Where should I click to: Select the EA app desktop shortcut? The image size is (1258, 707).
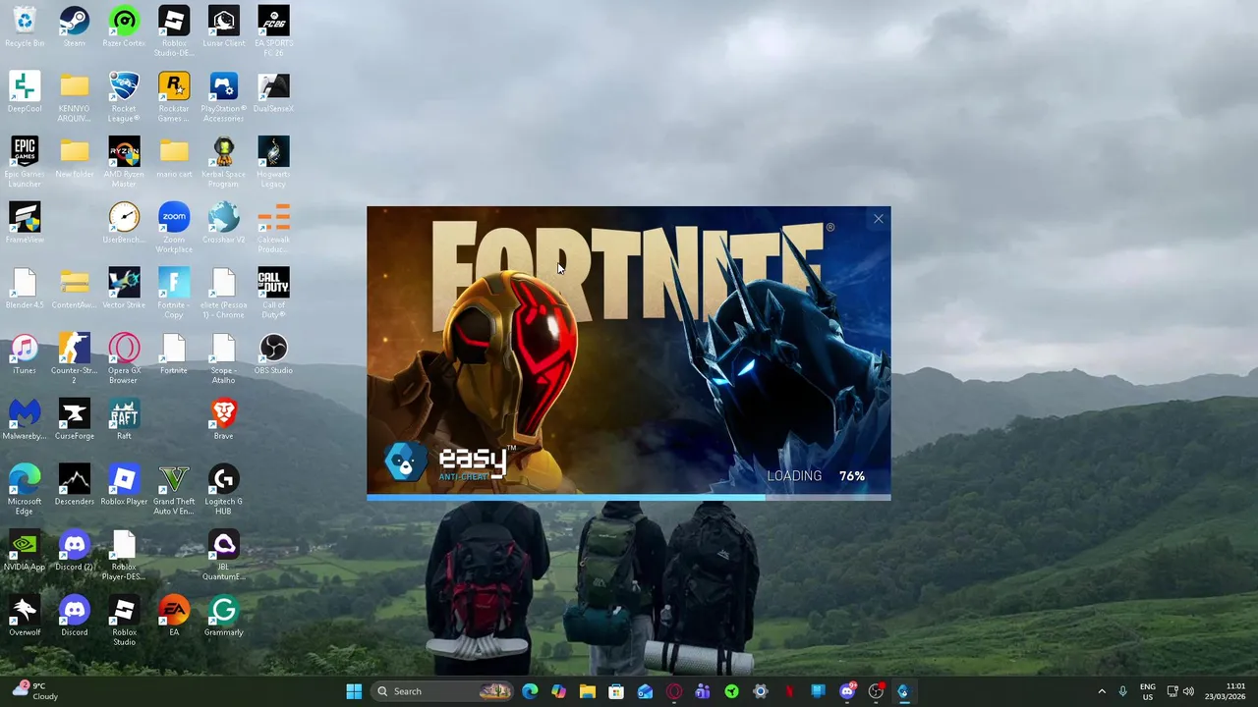pyautogui.click(x=174, y=617)
